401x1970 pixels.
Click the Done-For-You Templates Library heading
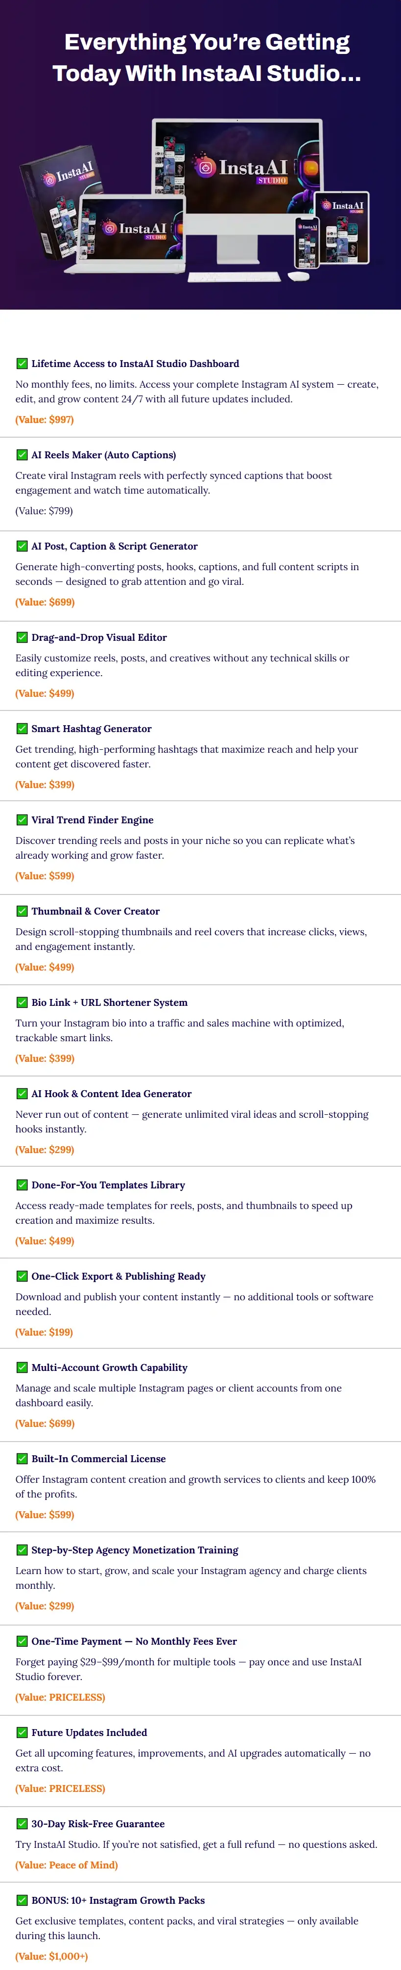point(108,1184)
